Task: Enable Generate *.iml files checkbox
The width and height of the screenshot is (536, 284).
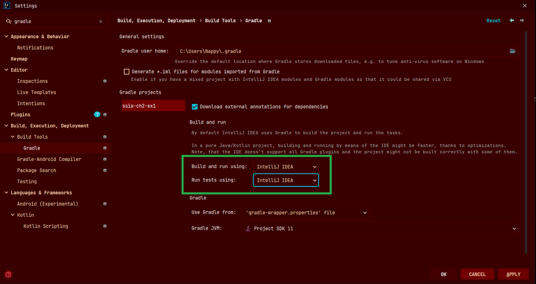Action: point(126,72)
